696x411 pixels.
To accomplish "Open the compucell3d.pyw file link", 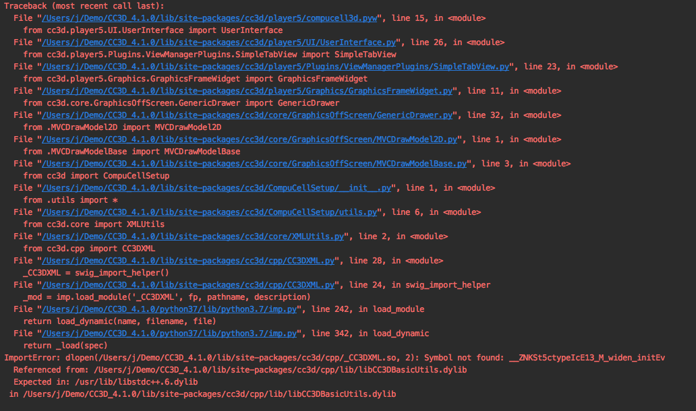I will pyautogui.click(x=210, y=18).
